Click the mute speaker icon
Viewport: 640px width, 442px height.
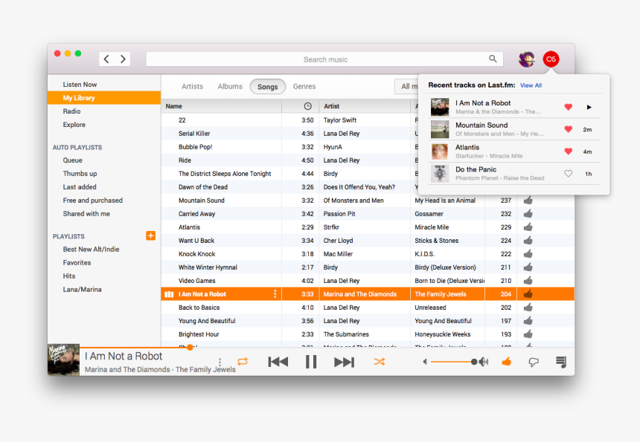point(424,362)
